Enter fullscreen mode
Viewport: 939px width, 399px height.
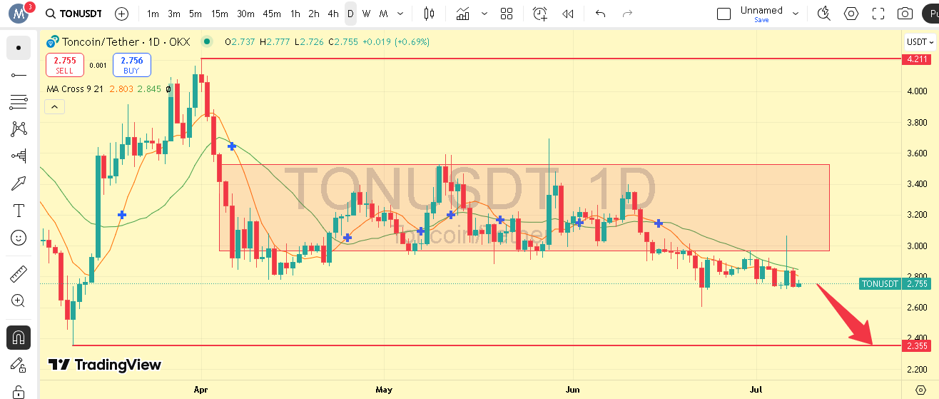click(x=878, y=14)
